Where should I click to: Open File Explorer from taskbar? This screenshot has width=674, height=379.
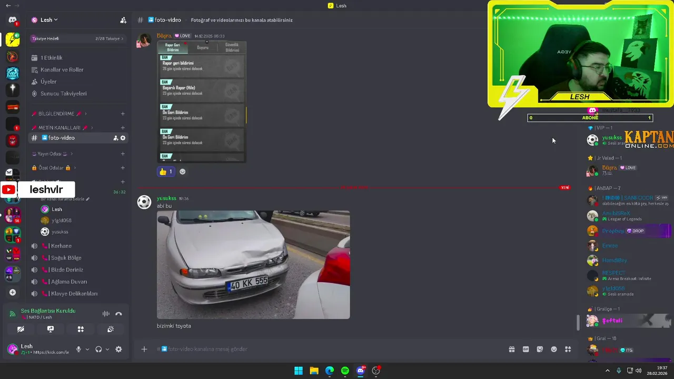(x=314, y=371)
